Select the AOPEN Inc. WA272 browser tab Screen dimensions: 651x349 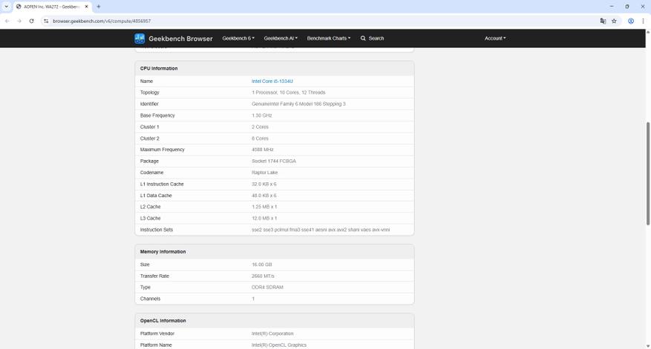tap(52, 7)
